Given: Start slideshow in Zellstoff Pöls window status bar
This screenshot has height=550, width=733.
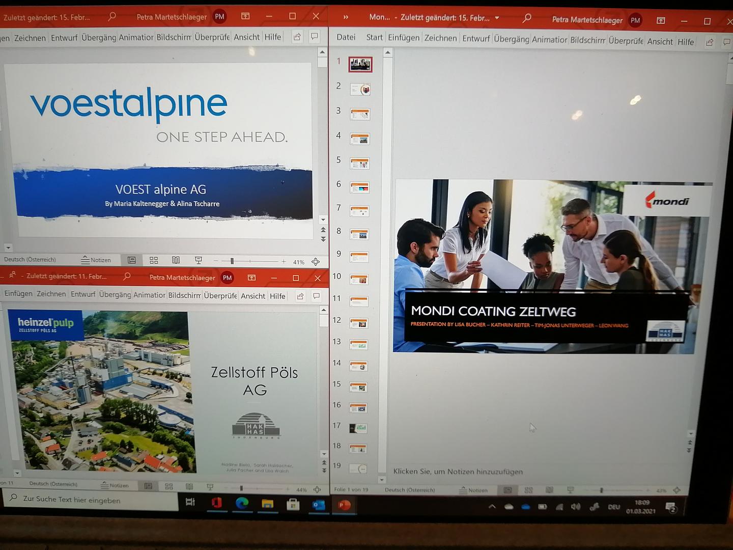Looking at the screenshot, I should coord(210,487).
